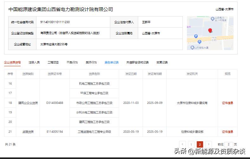The width and height of the screenshot is (250, 159).
Task: Click the 监理资质 category cell
Action: point(28,132)
